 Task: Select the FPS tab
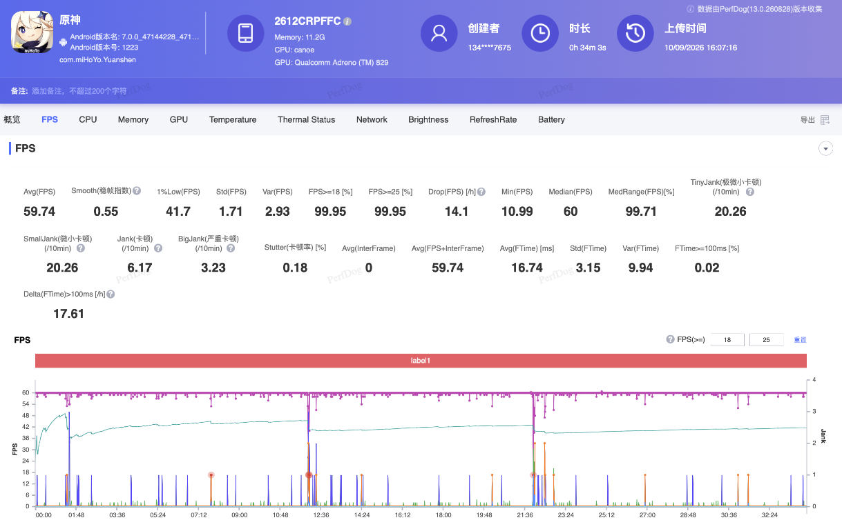[50, 119]
